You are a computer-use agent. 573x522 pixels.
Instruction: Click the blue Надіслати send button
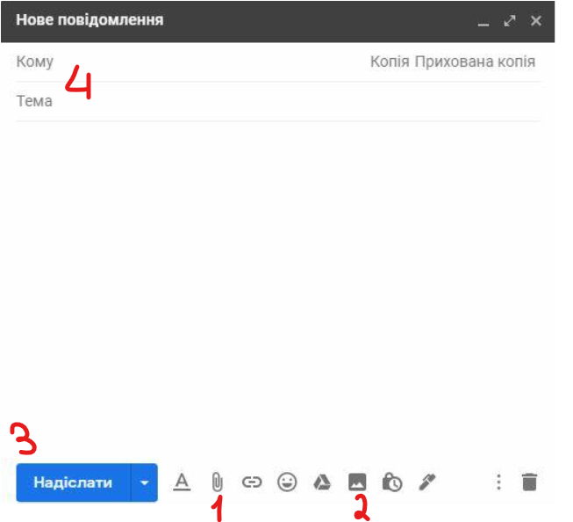pyautogui.click(x=73, y=482)
